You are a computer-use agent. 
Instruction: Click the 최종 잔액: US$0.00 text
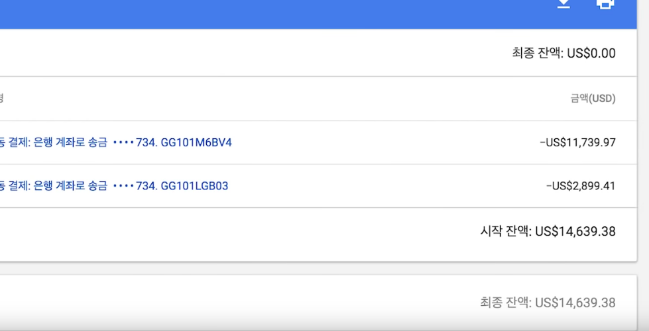563,54
